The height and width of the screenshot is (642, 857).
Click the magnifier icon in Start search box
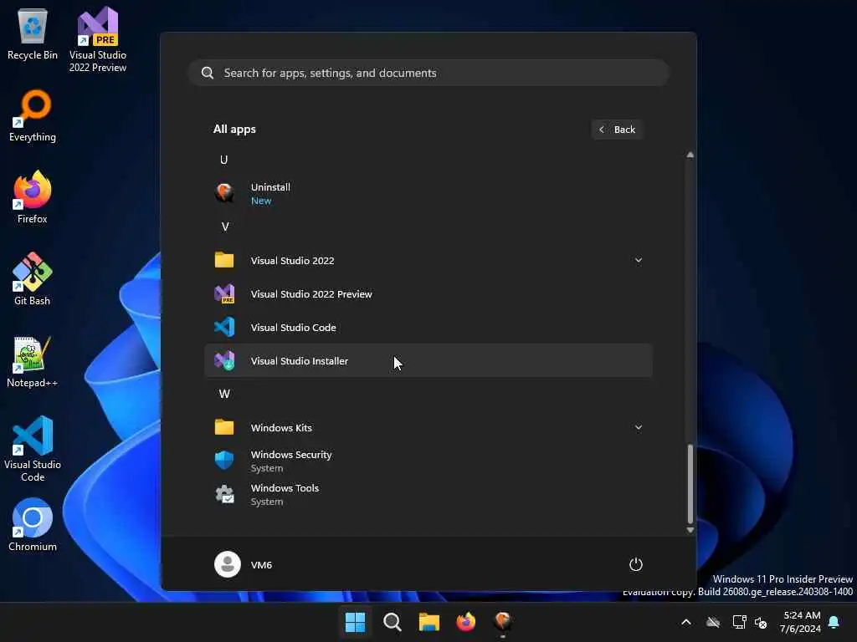[208, 73]
